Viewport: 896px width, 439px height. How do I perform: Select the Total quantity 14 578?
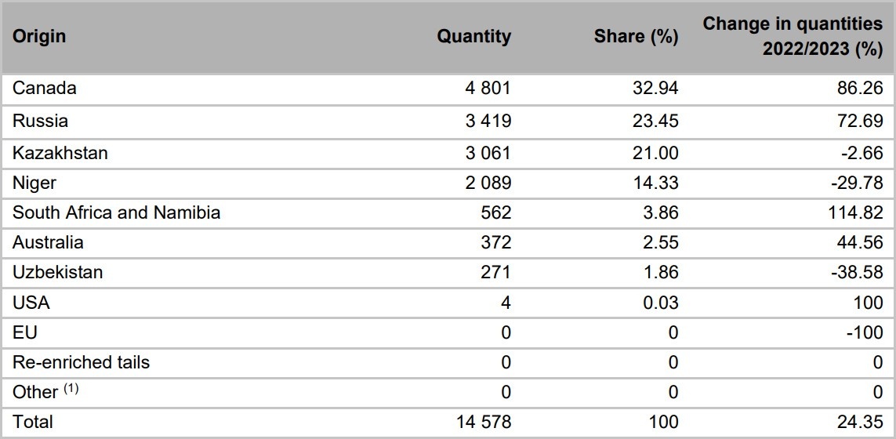point(484,422)
